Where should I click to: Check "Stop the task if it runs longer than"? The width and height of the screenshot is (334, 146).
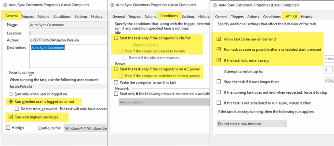[x=219, y=81]
